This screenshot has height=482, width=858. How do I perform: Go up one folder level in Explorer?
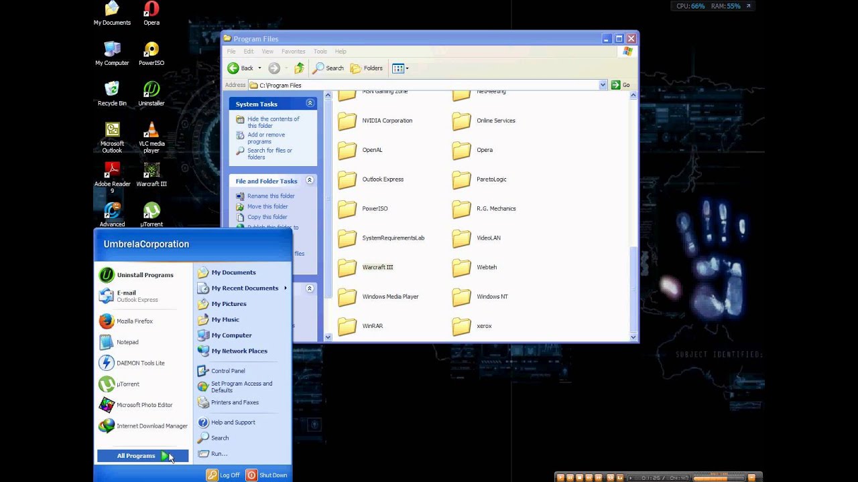(x=299, y=68)
